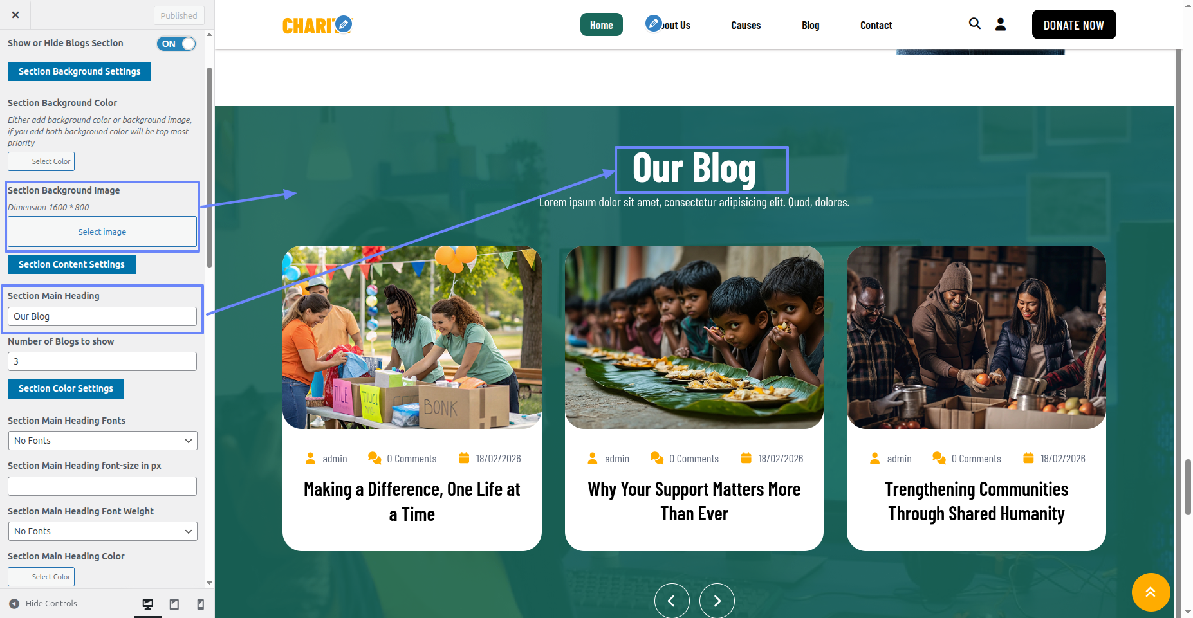Switch to desktop preview device icon

(148, 604)
